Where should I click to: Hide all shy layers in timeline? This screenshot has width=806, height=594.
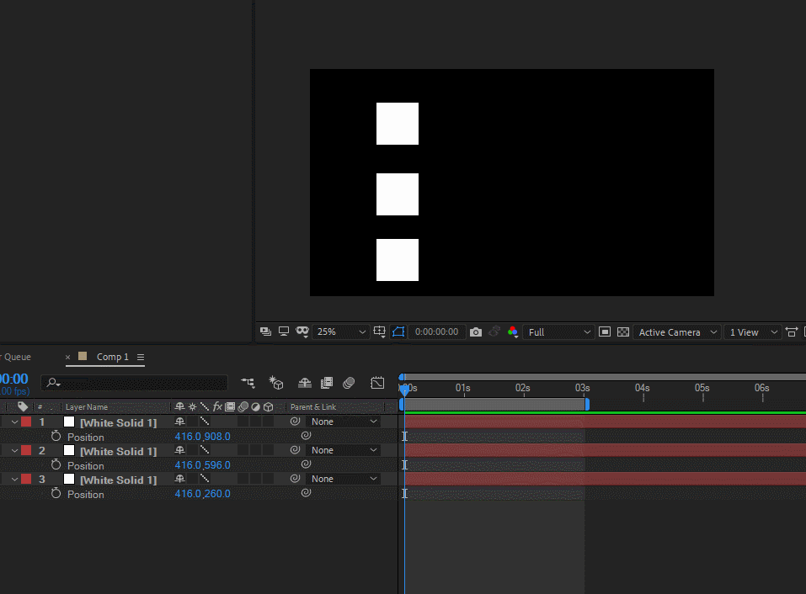point(305,383)
